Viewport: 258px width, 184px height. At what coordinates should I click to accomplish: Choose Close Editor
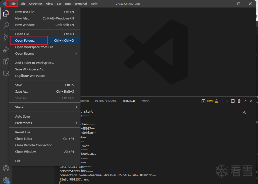point(44,139)
